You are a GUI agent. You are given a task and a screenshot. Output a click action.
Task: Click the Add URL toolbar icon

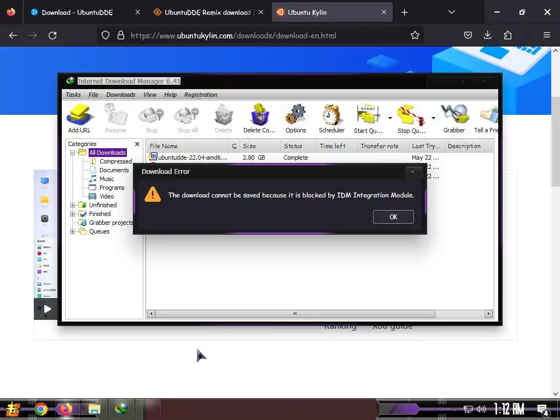79,119
